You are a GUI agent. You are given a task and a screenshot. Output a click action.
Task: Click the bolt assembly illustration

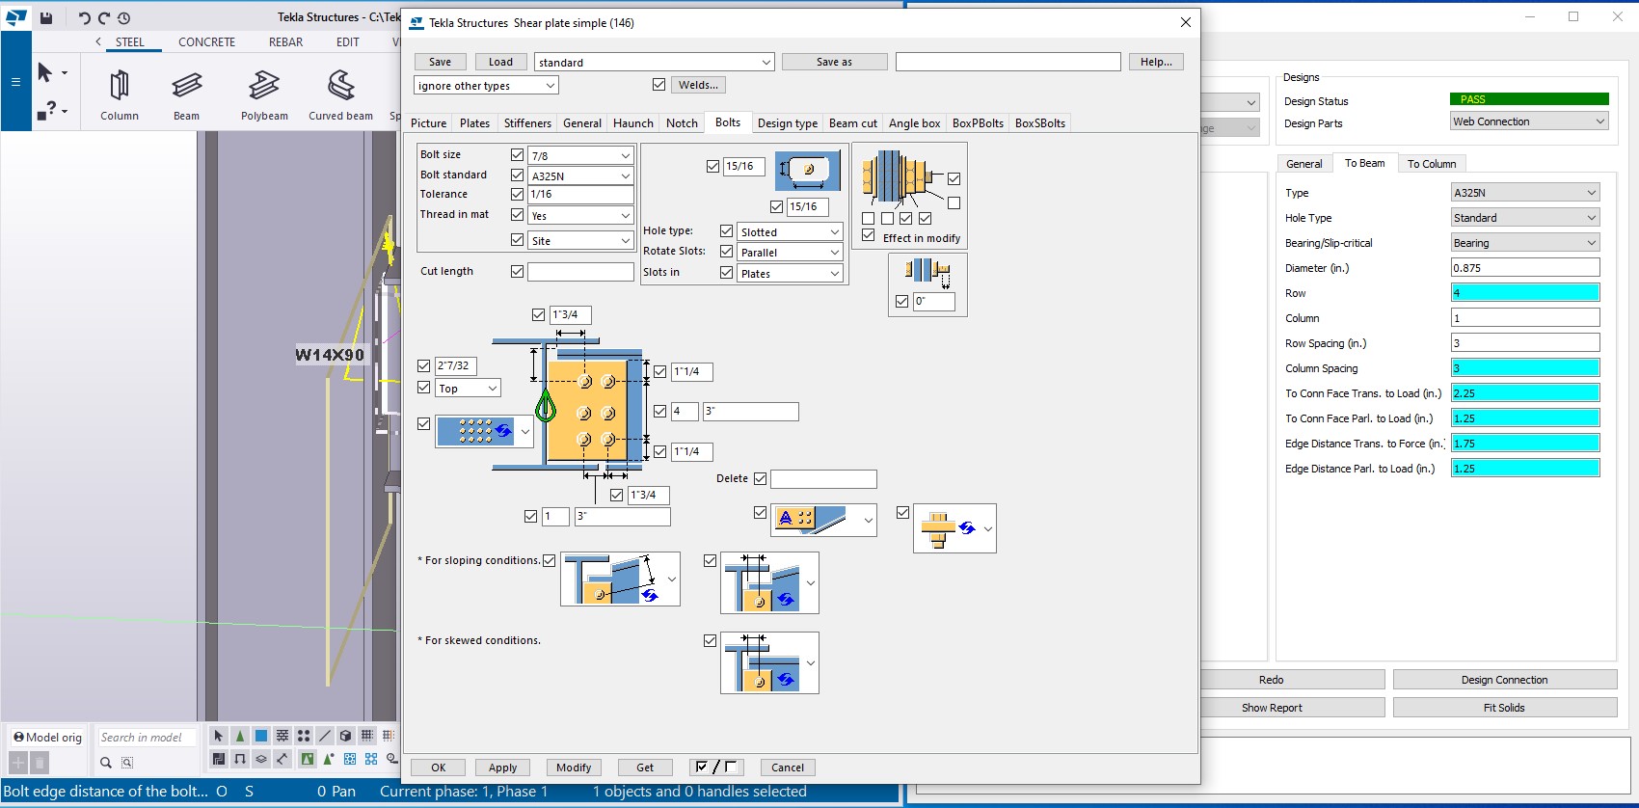click(901, 179)
